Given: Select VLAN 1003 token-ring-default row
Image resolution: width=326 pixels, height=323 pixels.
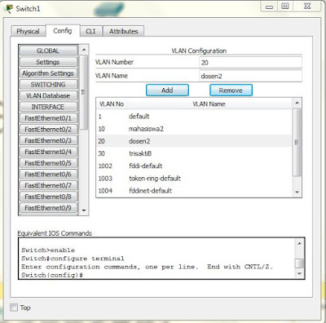Looking at the screenshot, I should pyautogui.click(x=194, y=179).
